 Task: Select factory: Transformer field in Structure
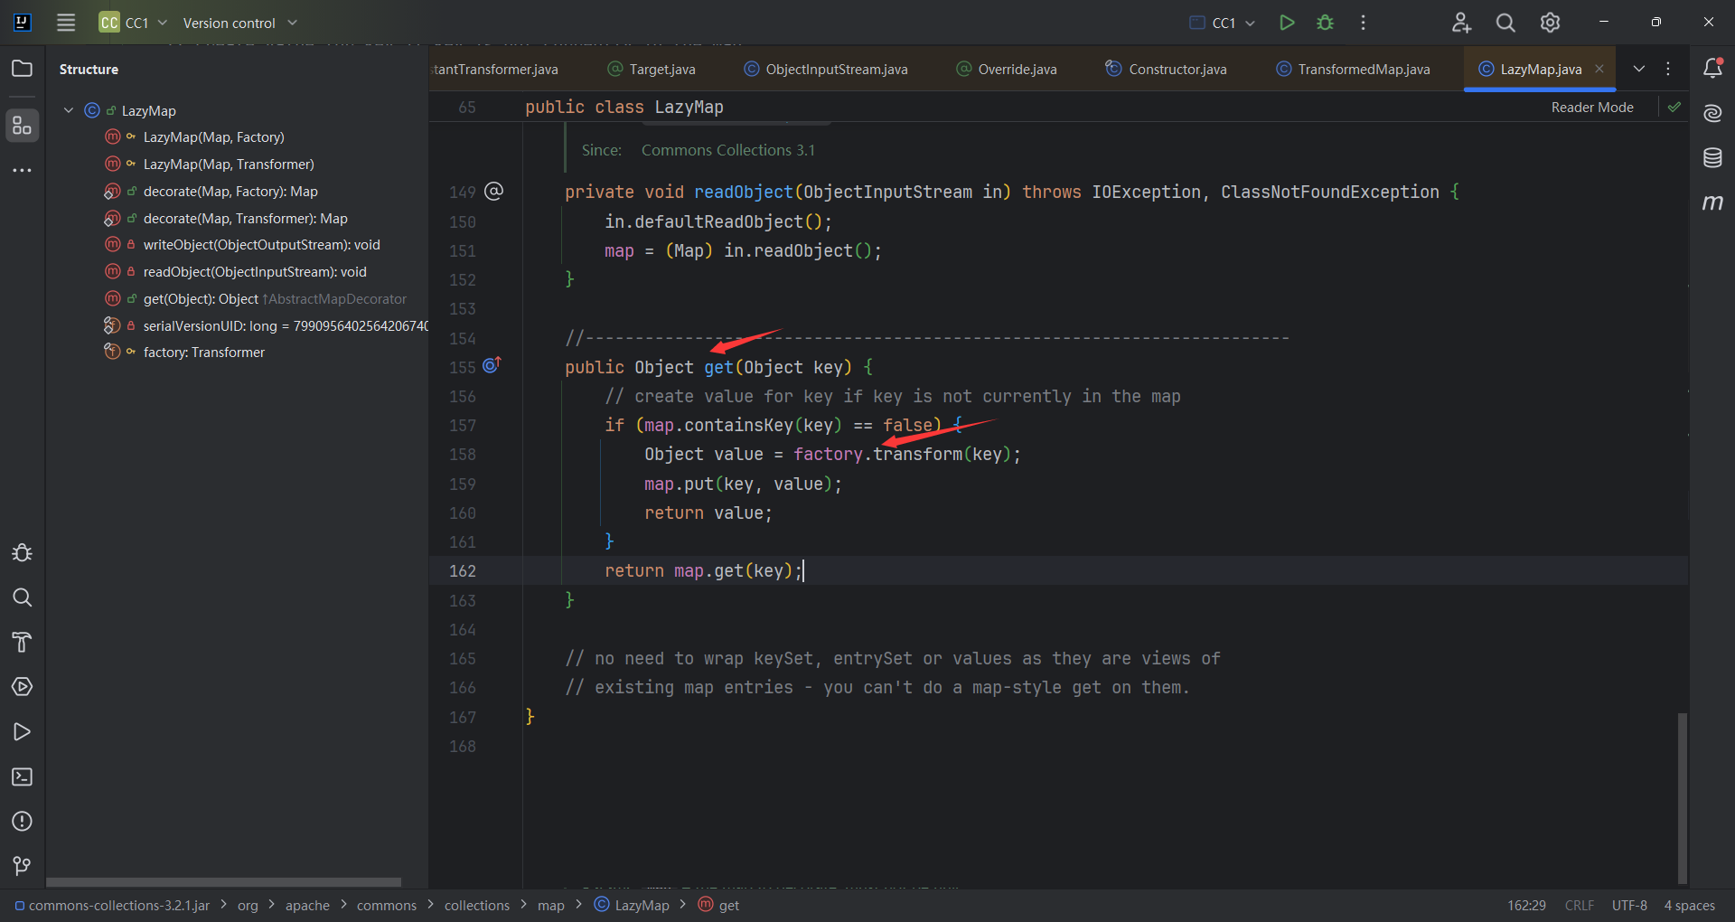203,353
